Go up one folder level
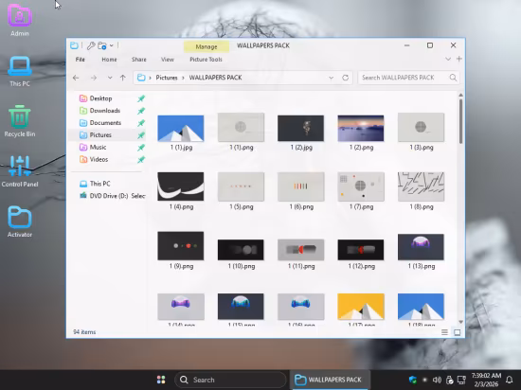Screen dimensions: 521x390 (123, 78)
